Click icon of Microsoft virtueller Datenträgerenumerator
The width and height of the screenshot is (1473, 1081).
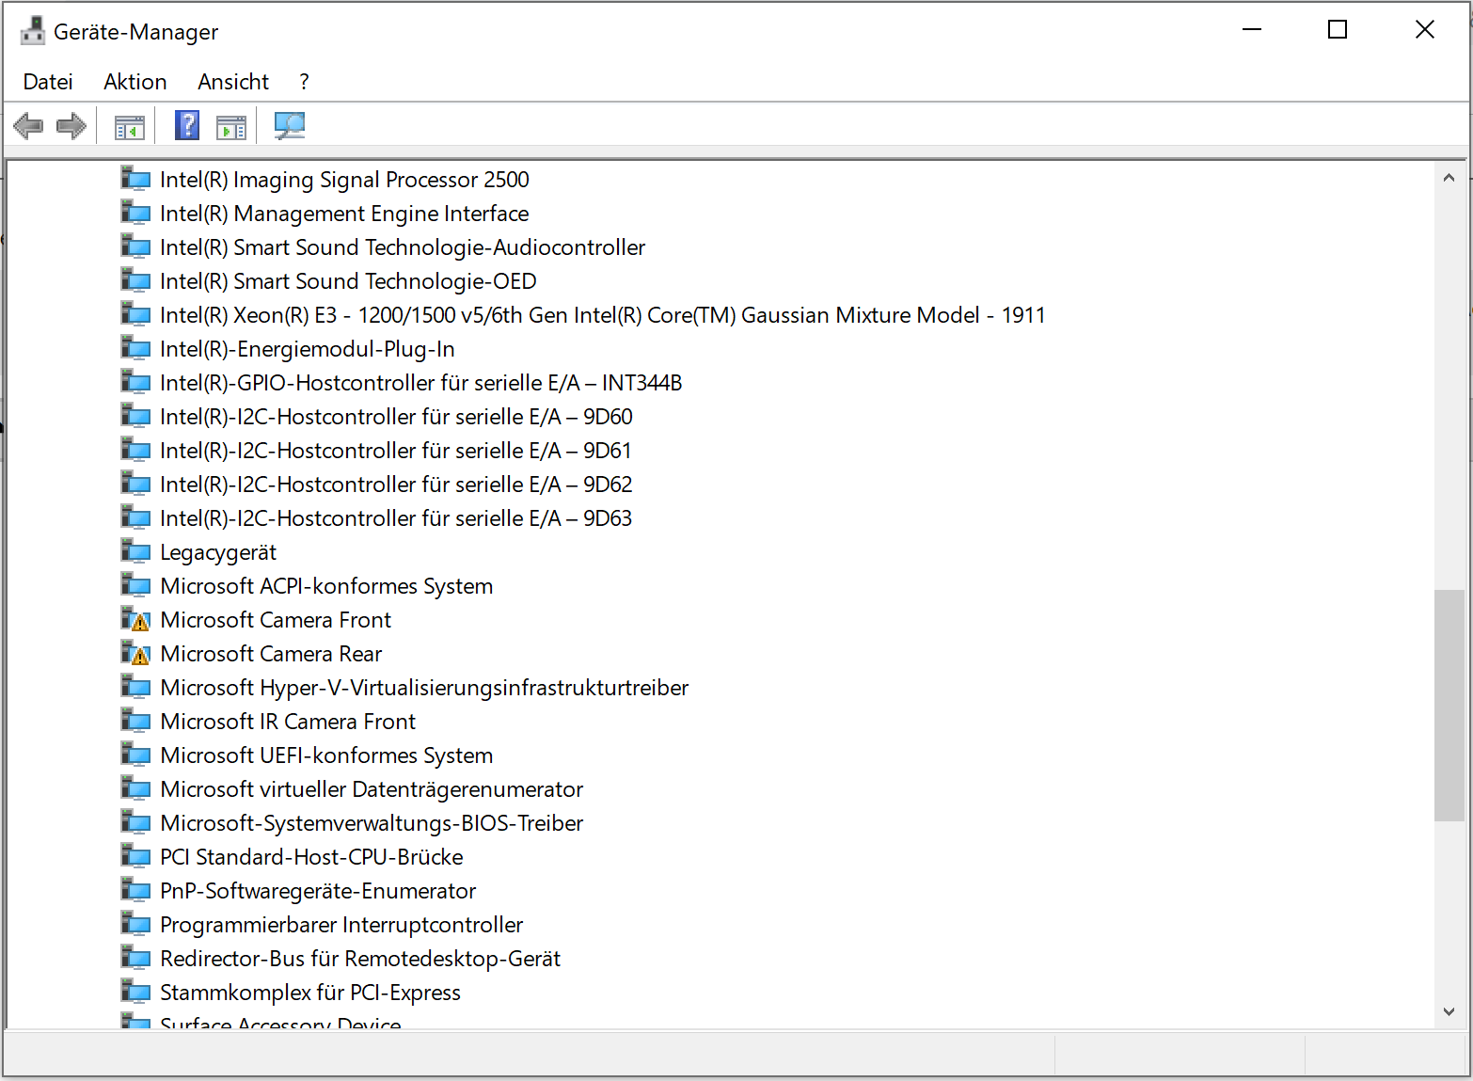click(x=135, y=788)
